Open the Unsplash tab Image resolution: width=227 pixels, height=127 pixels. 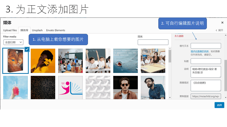37,30
